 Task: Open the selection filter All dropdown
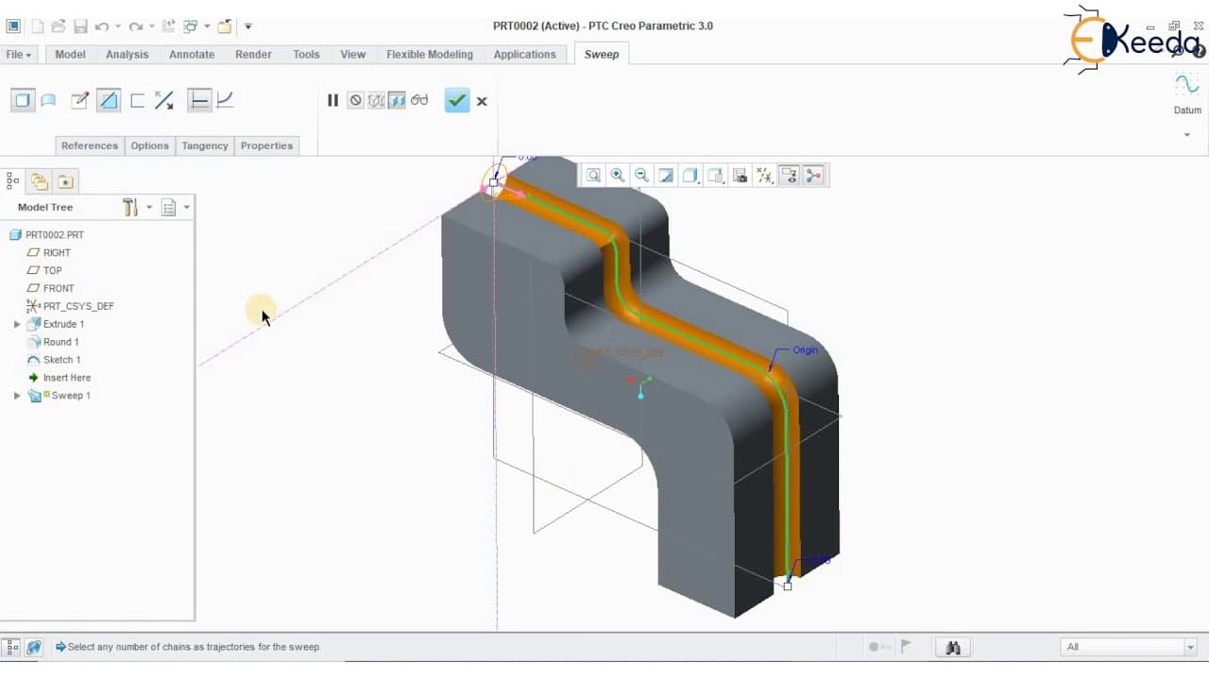(1129, 647)
